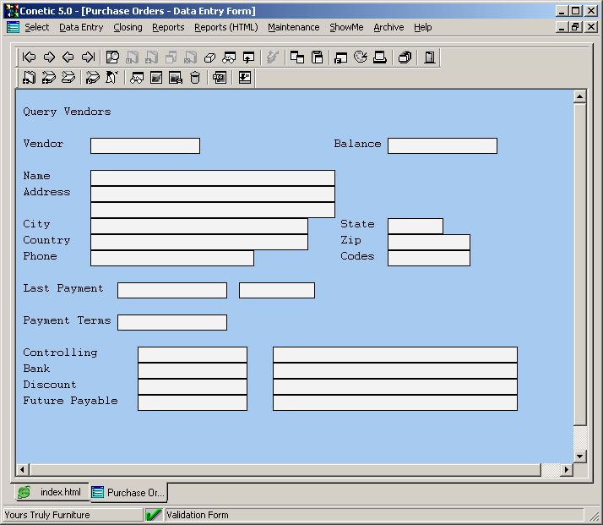Open the Maintenance menu
Viewport: 603px width, 525px height.
pyautogui.click(x=293, y=27)
